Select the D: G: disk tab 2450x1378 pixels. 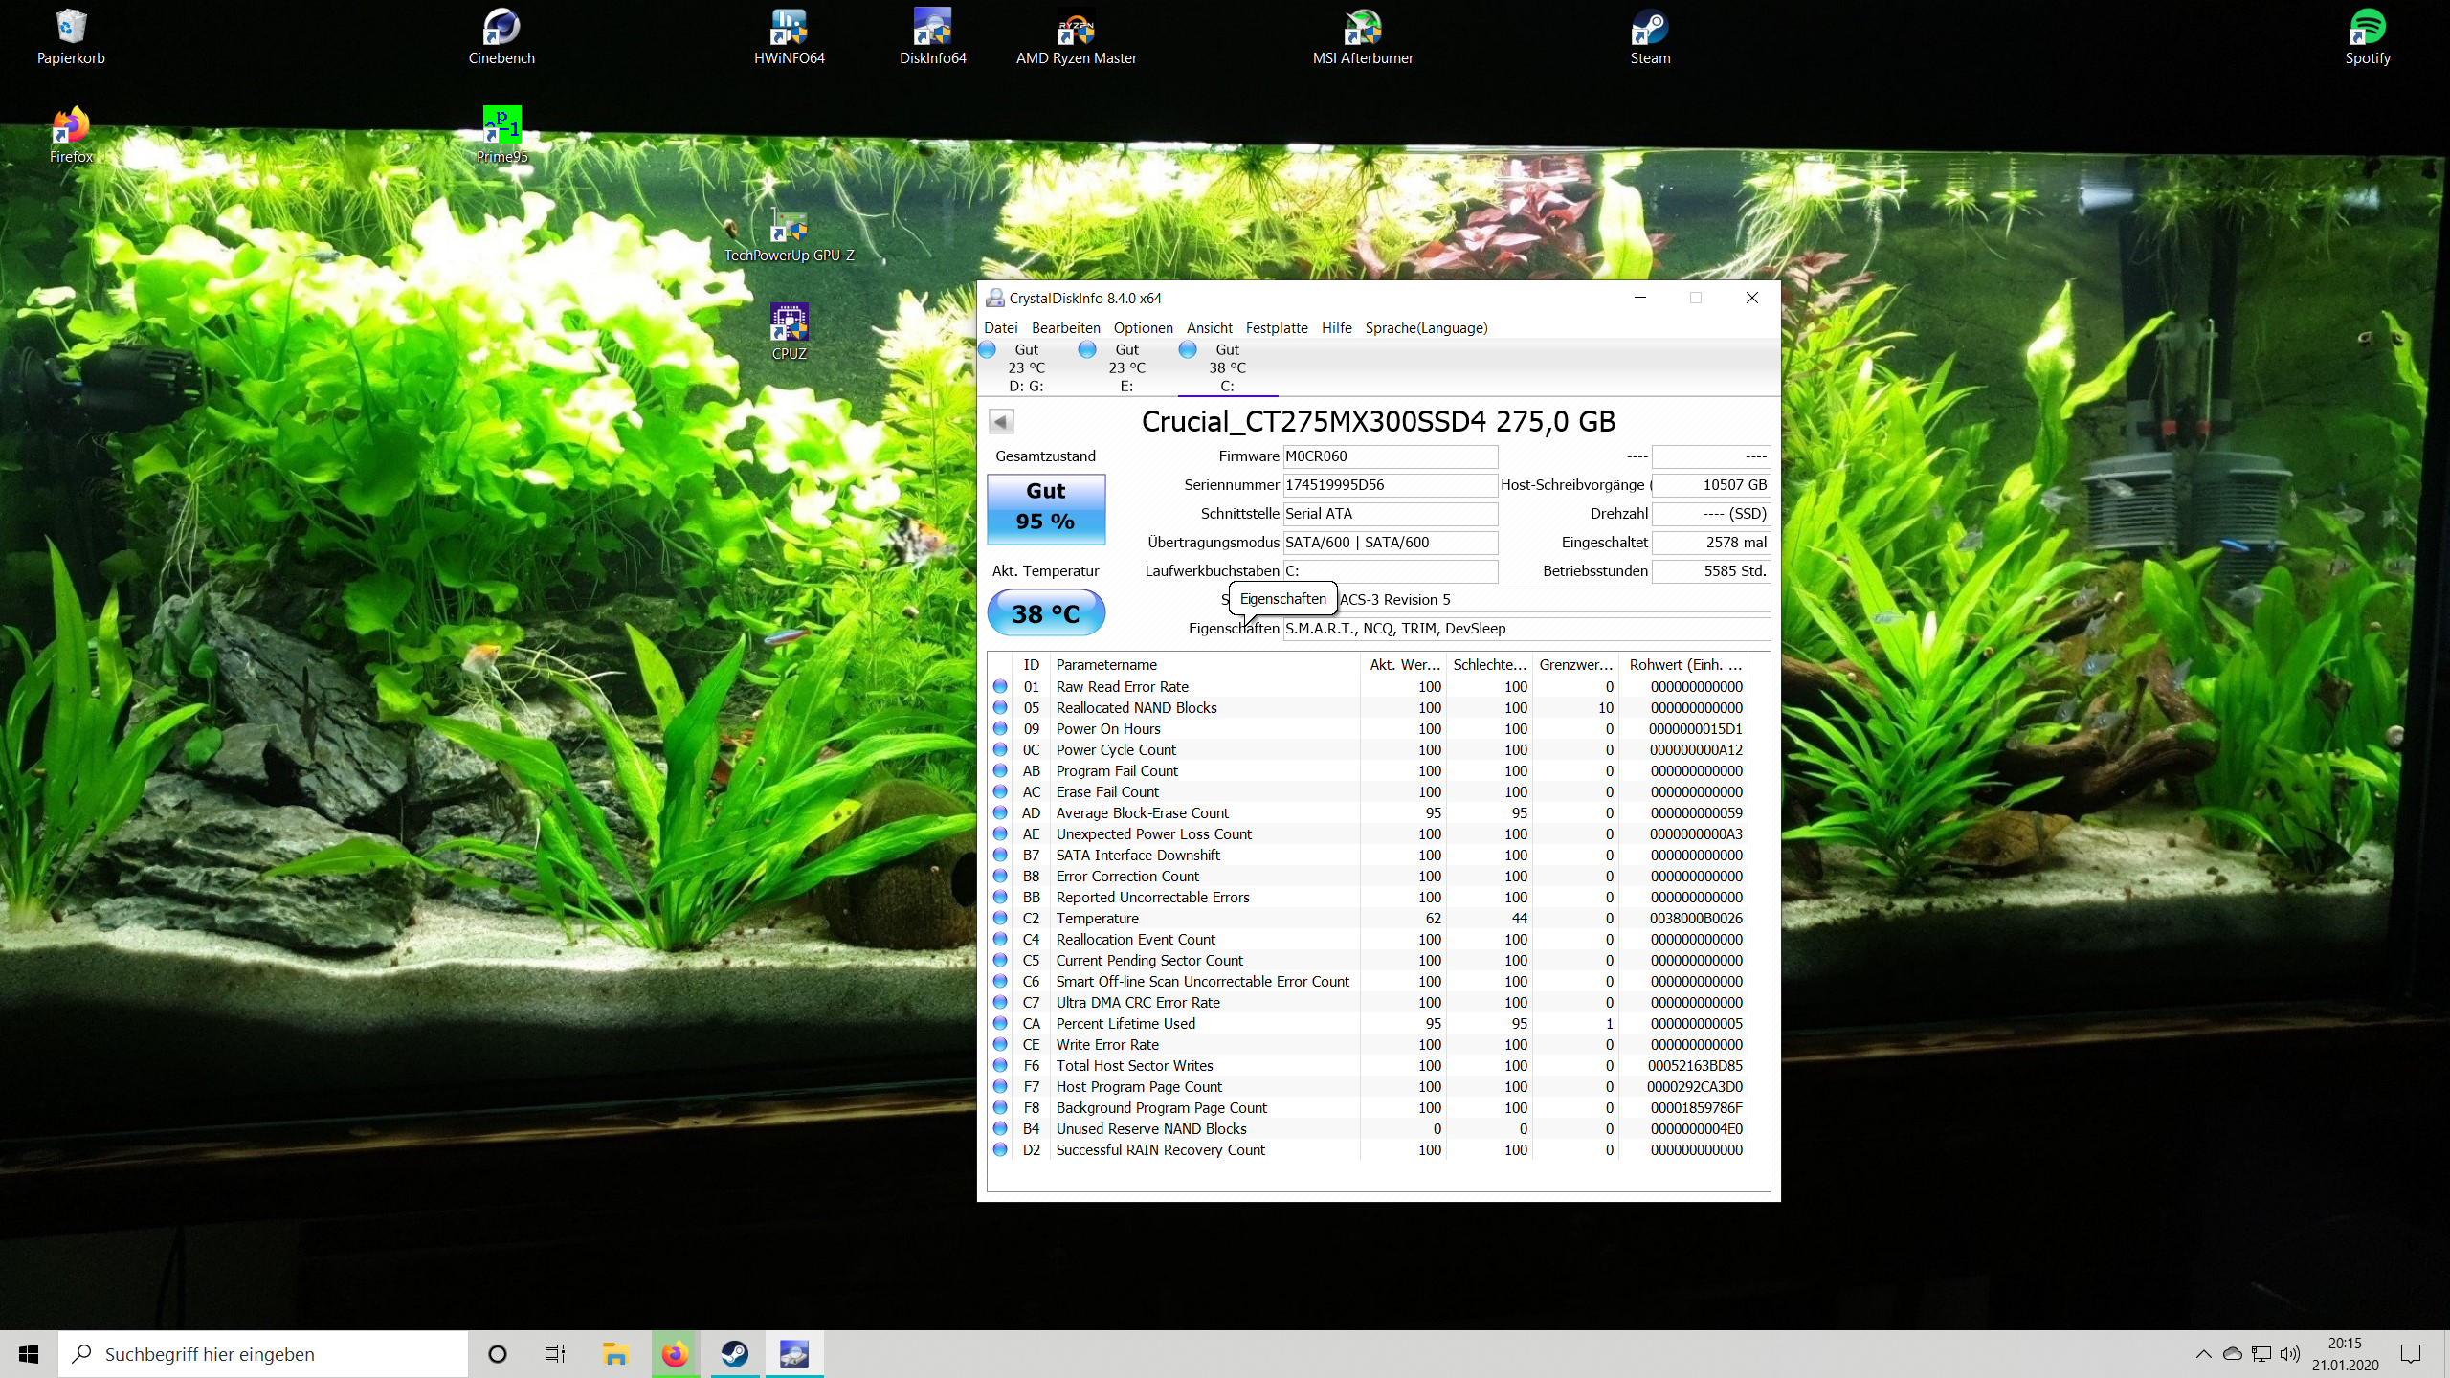(x=1026, y=367)
